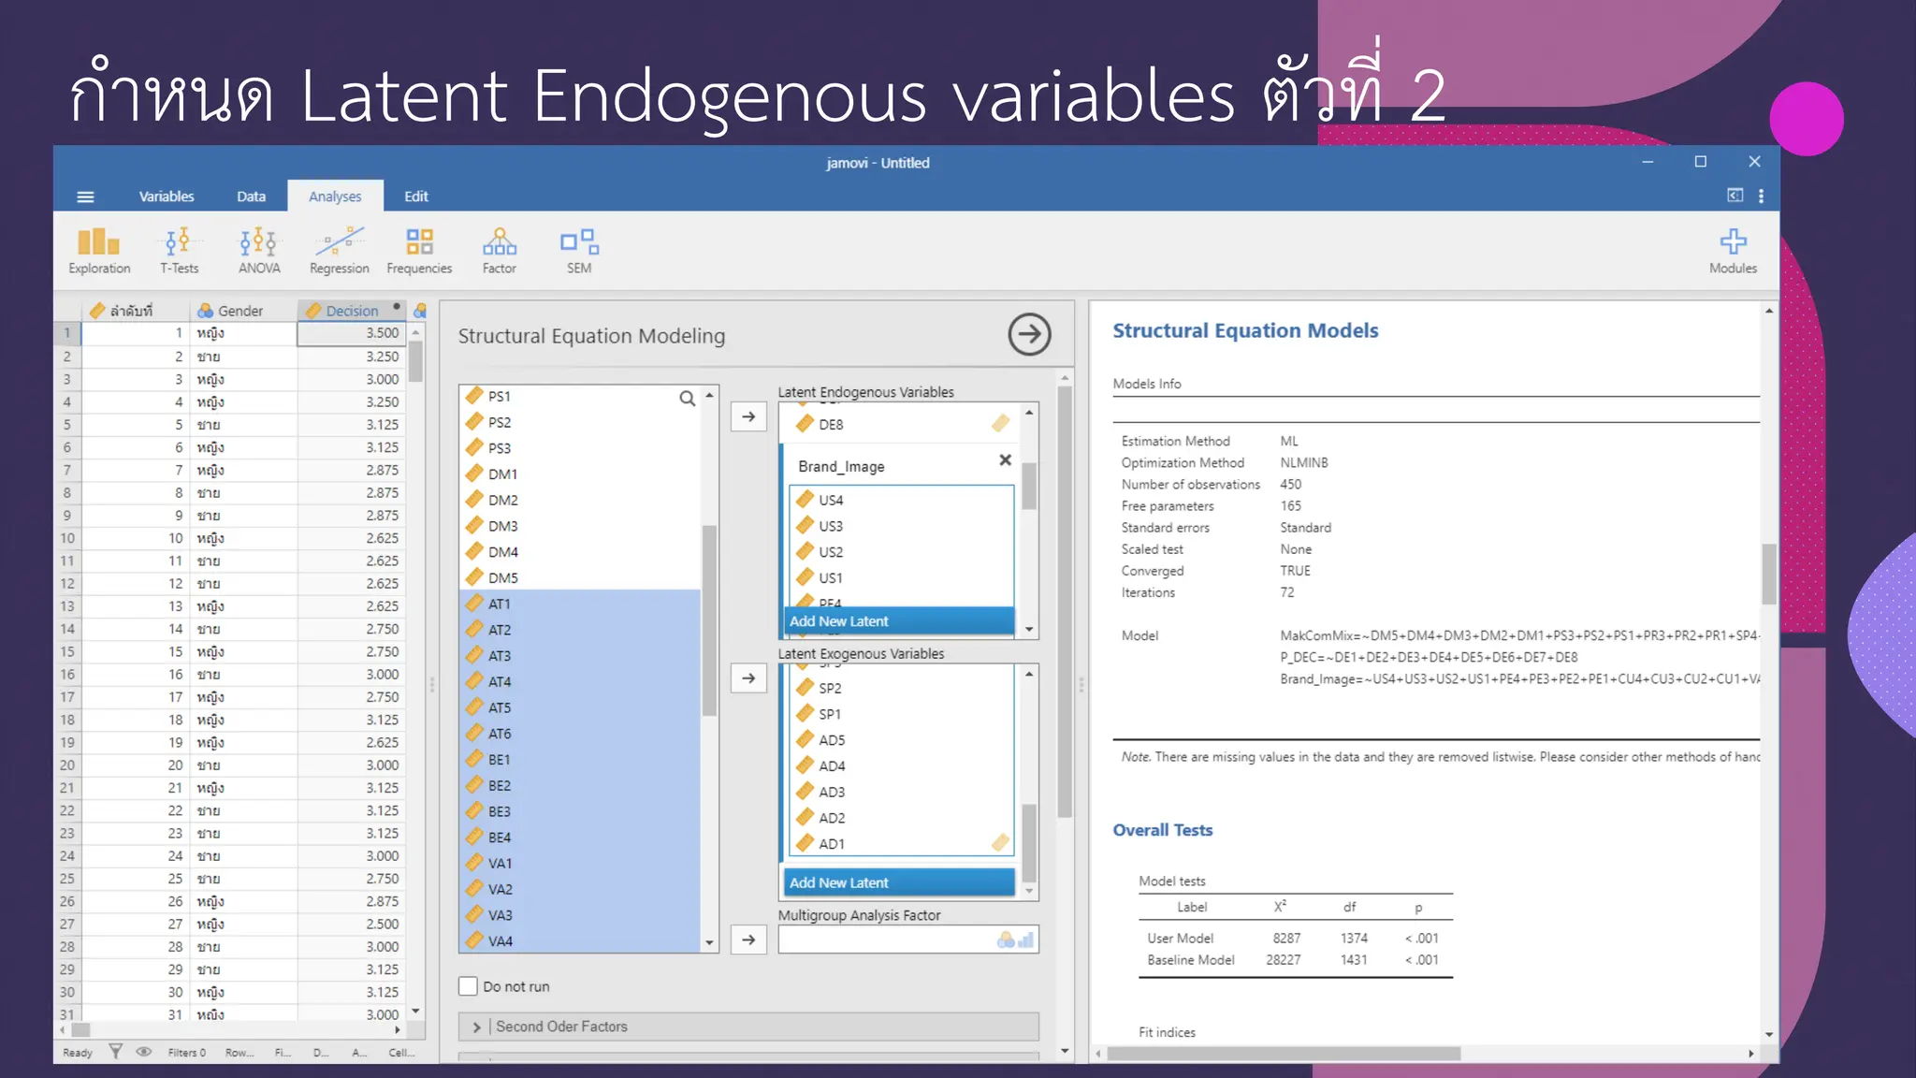Remove the Brand_Image latent with X
Viewport: 1916px width, 1078px height.
pos(1005,460)
